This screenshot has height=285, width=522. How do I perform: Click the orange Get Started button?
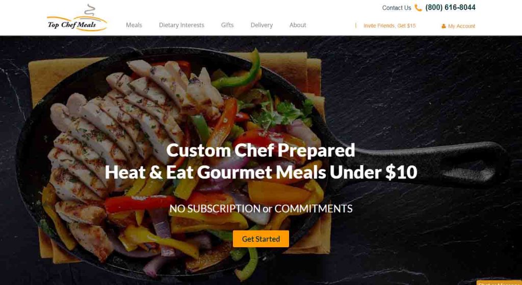(x=261, y=239)
